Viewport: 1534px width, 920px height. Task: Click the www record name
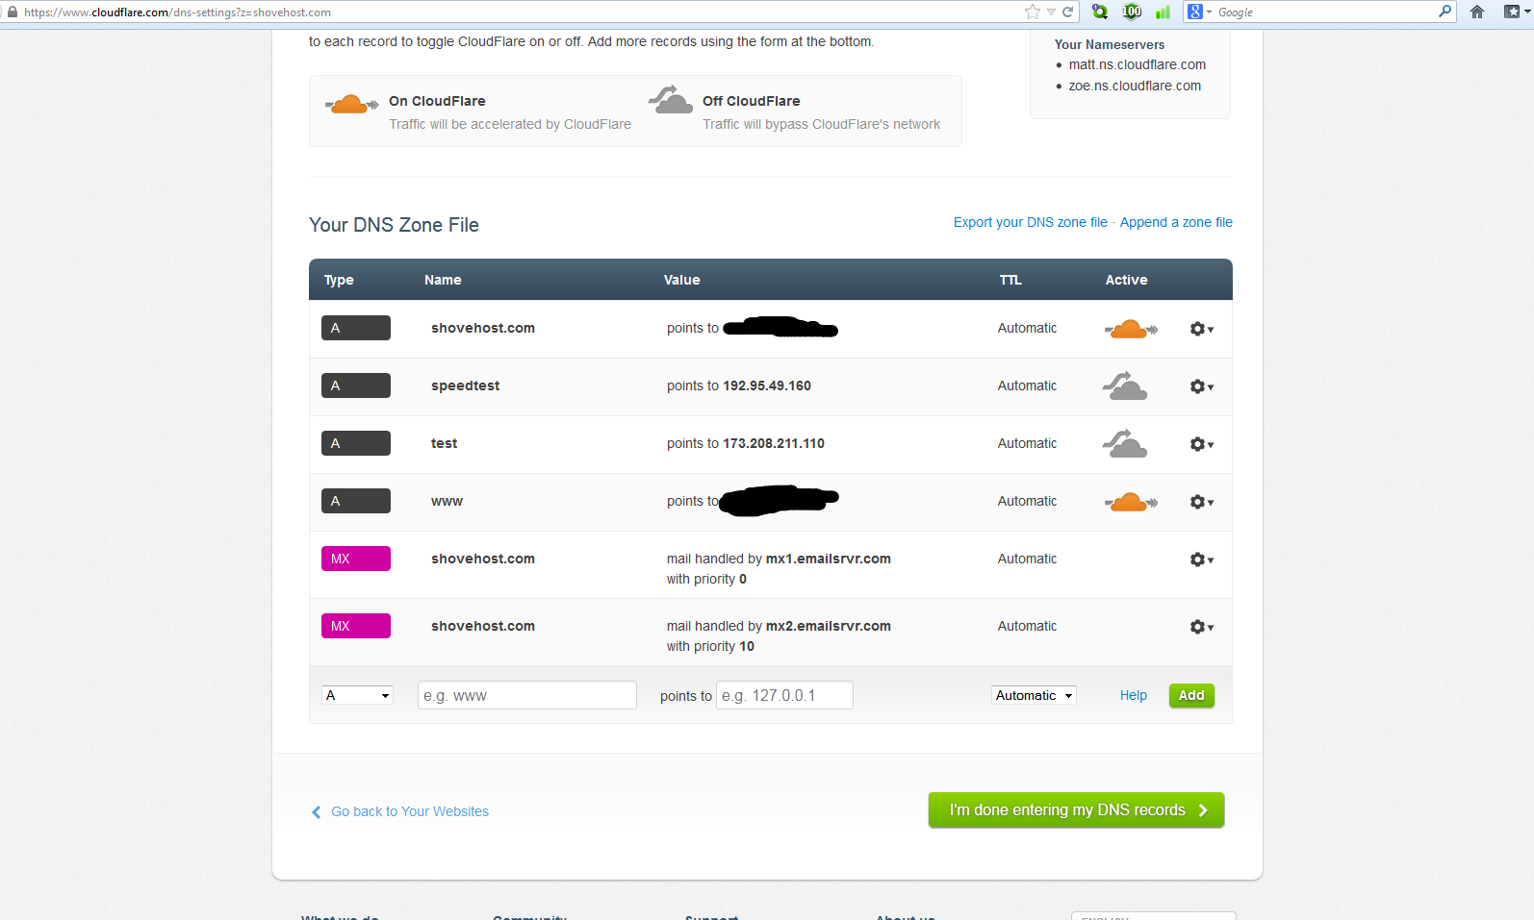click(447, 502)
